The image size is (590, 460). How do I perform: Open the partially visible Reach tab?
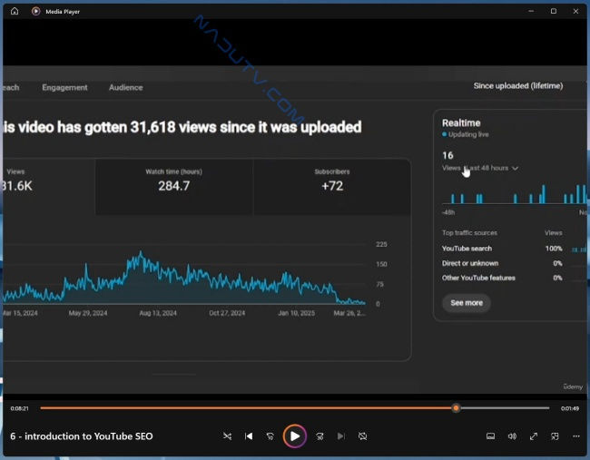[11, 87]
